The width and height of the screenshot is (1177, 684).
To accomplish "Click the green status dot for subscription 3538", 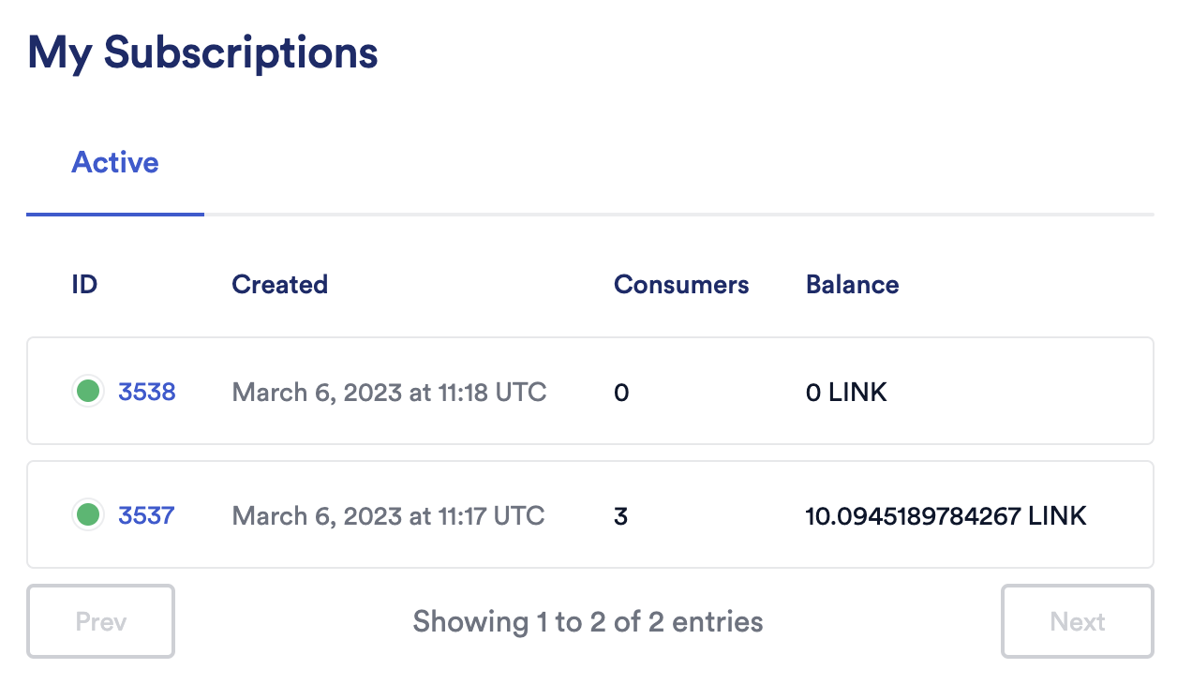I will 88,391.
